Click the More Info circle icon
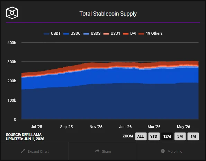This screenshot has height=161, width=206. pos(163,151)
